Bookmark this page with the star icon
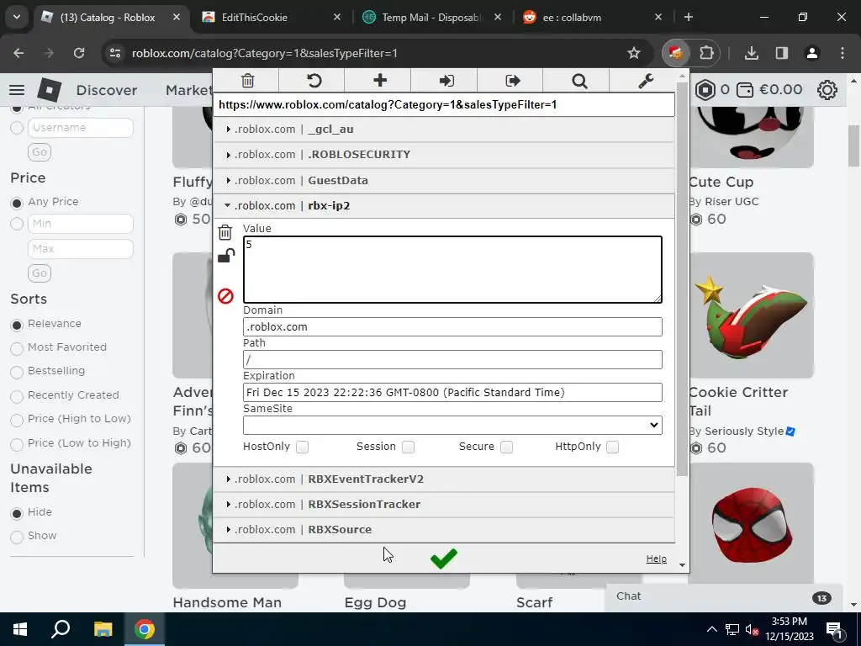 (634, 53)
